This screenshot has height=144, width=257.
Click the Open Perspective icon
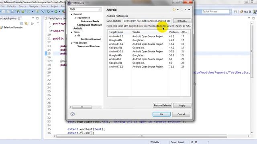point(235,12)
